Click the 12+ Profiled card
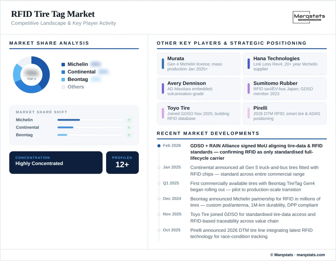Screen dimensions: 336x261 (122, 162)
